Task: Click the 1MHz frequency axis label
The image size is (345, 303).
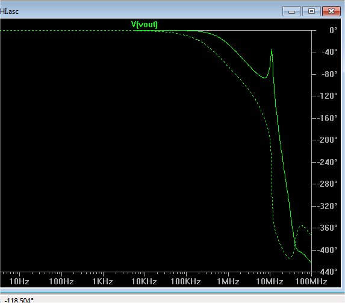Action: [228, 282]
